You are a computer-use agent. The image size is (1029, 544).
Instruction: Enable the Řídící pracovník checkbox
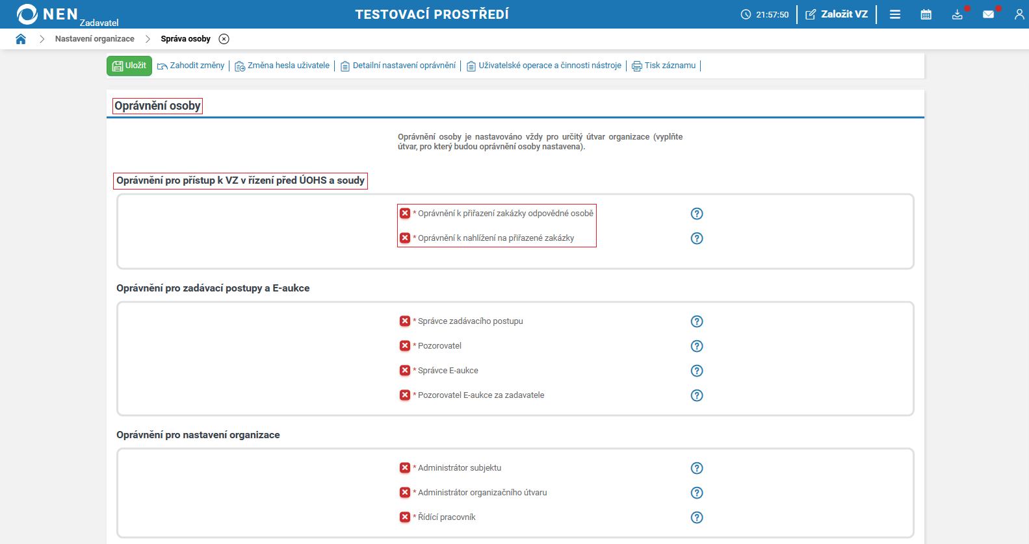405,517
